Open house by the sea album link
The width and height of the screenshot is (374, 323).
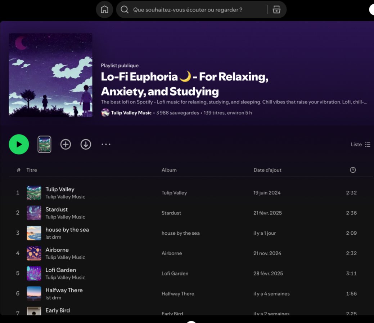180,233
